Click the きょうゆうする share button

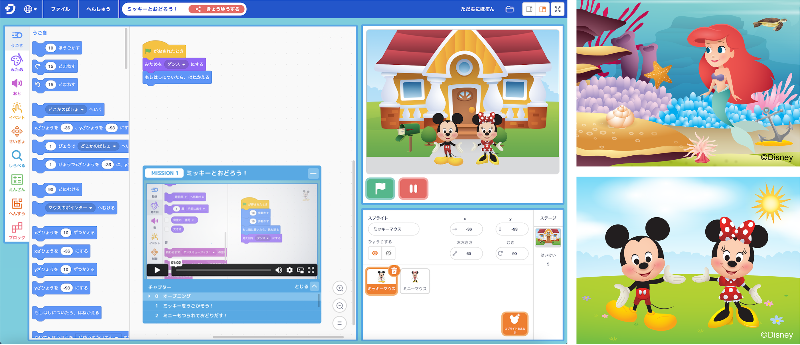217,9
